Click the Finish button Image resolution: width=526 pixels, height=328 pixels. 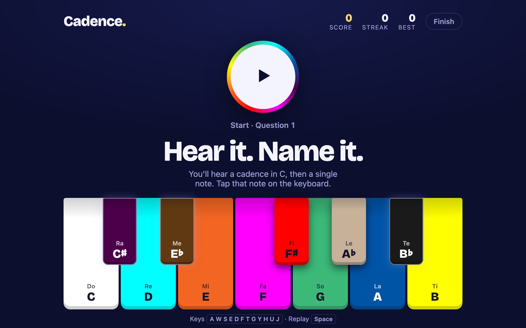444,21
